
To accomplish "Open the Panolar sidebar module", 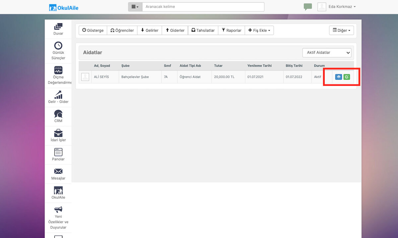I will click(x=58, y=155).
